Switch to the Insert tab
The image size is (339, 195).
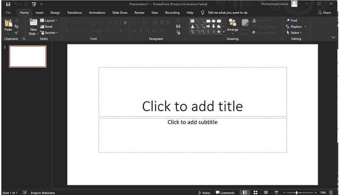pos(39,13)
